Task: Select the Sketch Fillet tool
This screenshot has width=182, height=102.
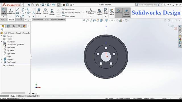Action: click(x=28, y=16)
